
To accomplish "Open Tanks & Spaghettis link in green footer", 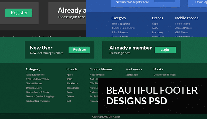I will click(35, 75).
